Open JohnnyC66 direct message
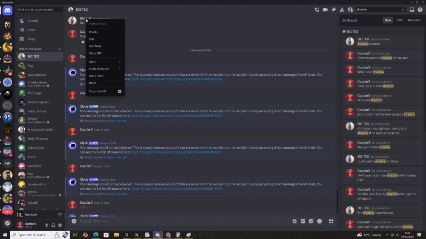 tap(40, 148)
